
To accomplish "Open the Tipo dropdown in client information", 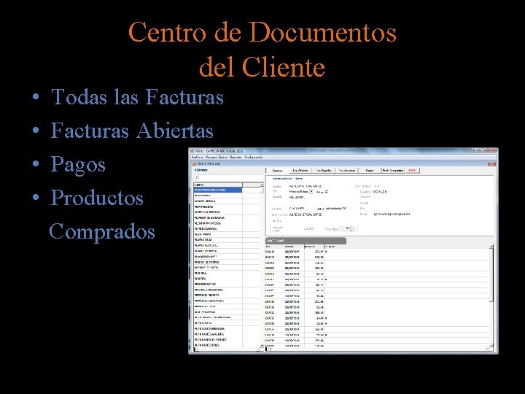I will click(311, 192).
